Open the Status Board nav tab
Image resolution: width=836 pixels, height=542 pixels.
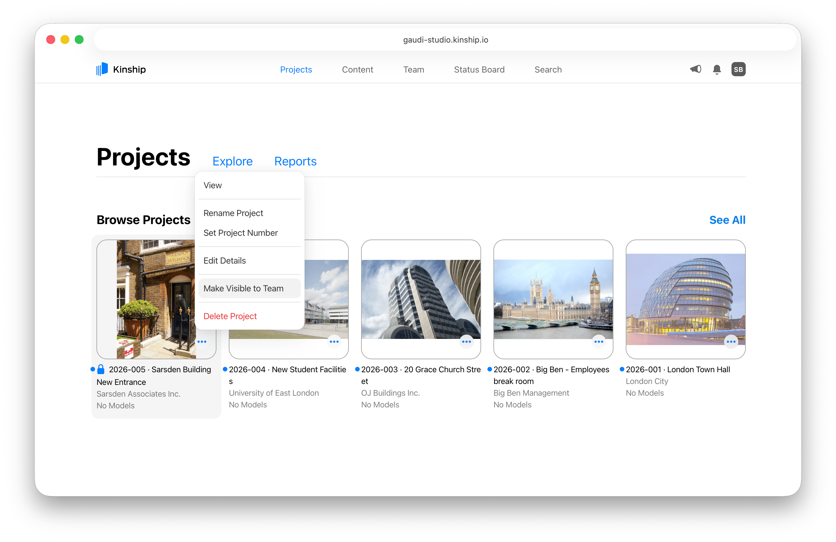(x=479, y=69)
